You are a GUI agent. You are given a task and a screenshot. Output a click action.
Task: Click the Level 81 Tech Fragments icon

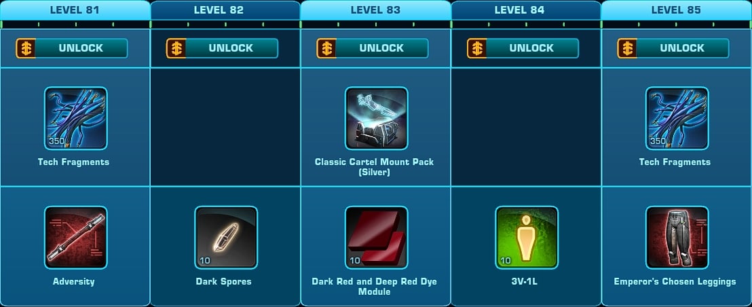(76, 118)
